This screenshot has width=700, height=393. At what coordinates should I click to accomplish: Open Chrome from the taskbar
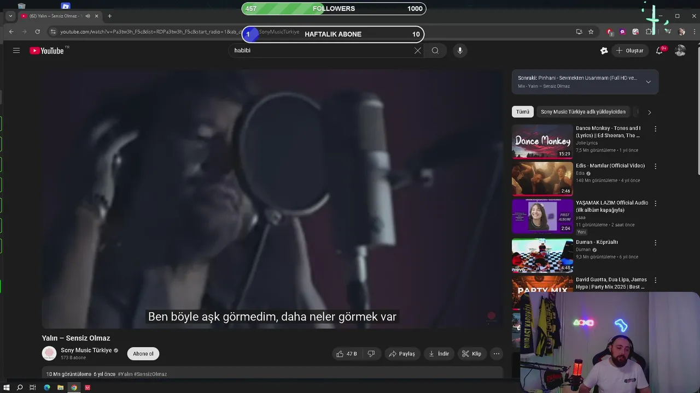pos(74,388)
